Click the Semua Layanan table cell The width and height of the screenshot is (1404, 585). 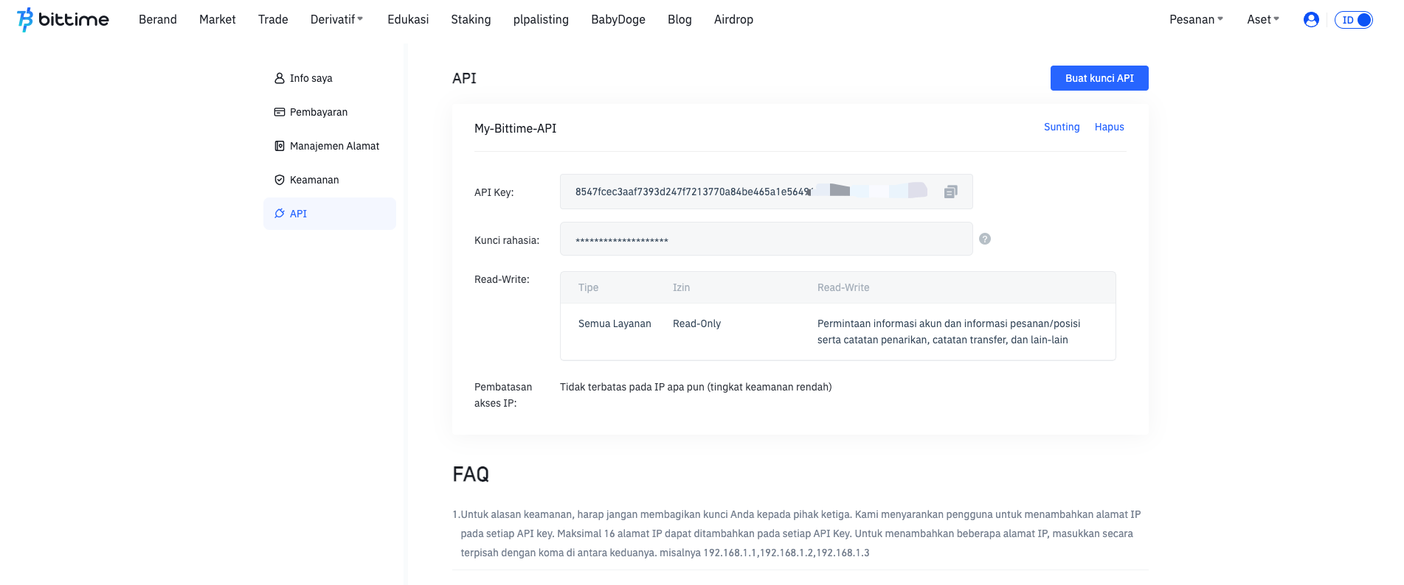(x=615, y=323)
